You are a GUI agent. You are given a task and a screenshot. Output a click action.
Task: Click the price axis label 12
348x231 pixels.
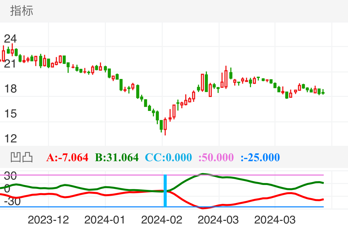pyautogui.click(x=10, y=139)
